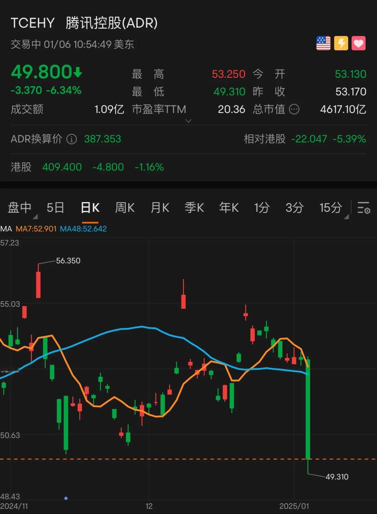The width and height of the screenshot is (377, 514).
Task: Tap the 2024/11 date axis label
Action: 14,506
